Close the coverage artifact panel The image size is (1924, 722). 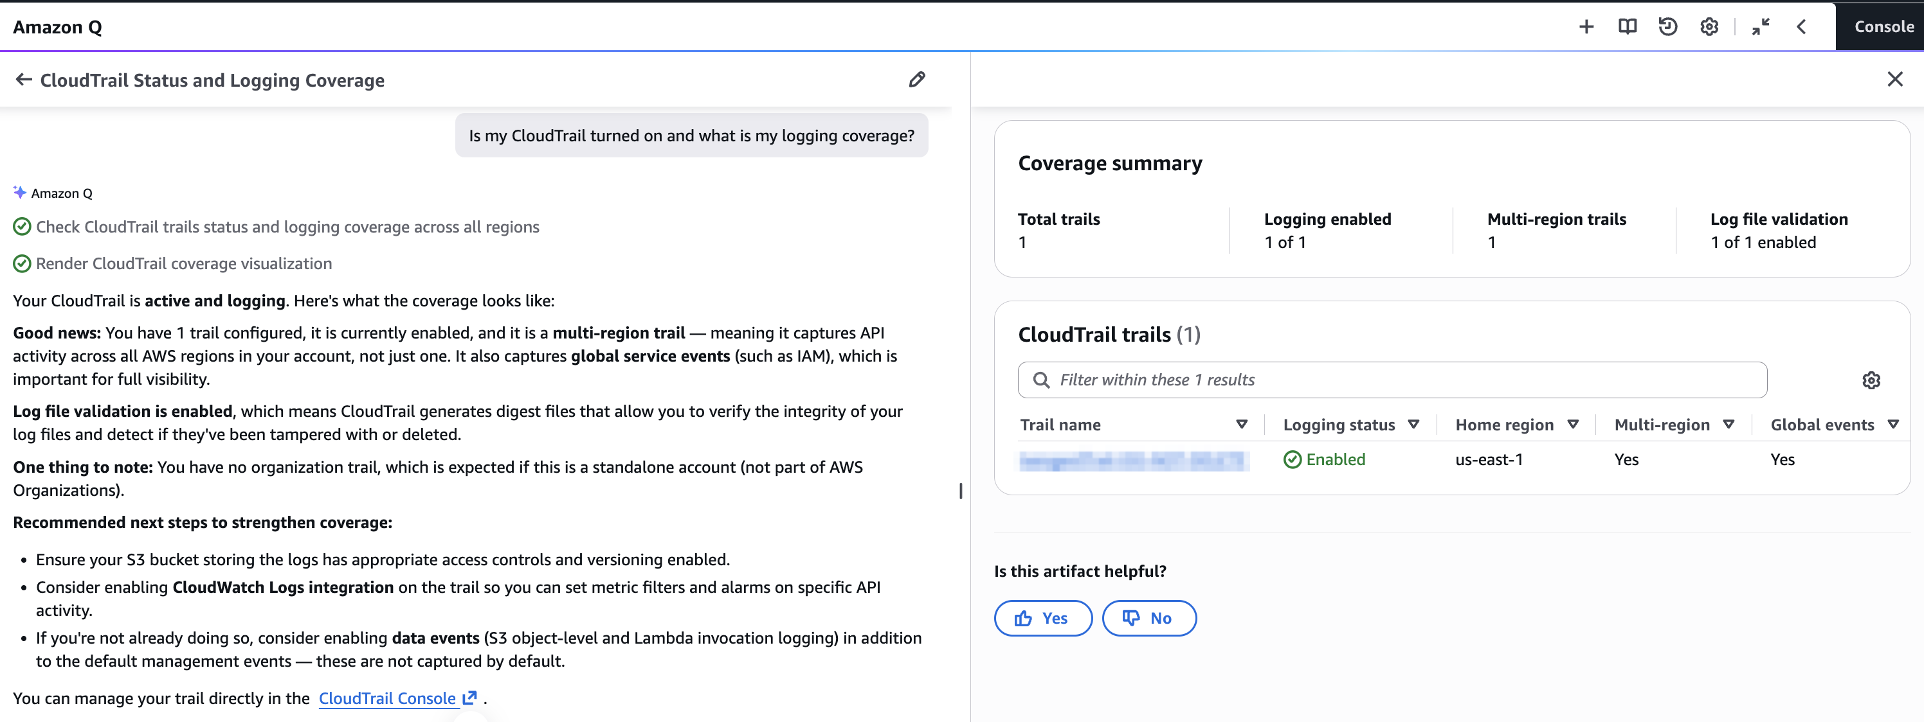point(1894,79)
